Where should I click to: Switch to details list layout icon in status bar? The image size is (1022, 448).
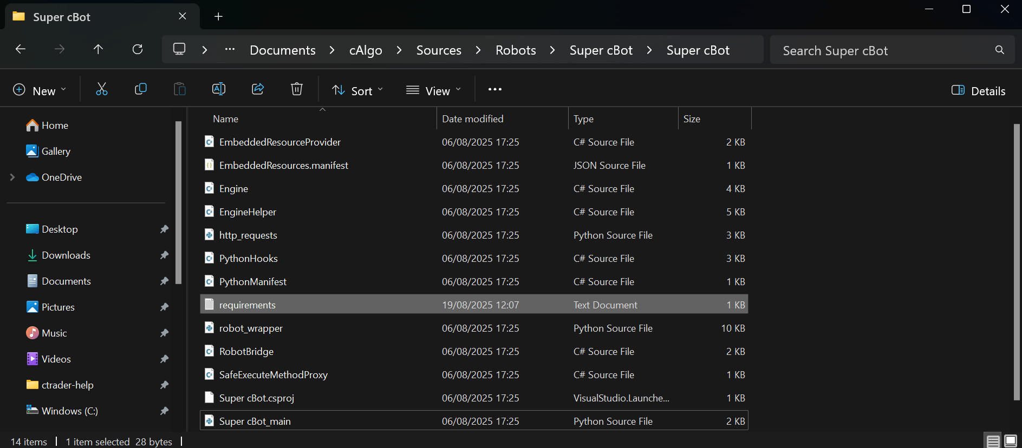pyautogui.click(x=993, y=442)
